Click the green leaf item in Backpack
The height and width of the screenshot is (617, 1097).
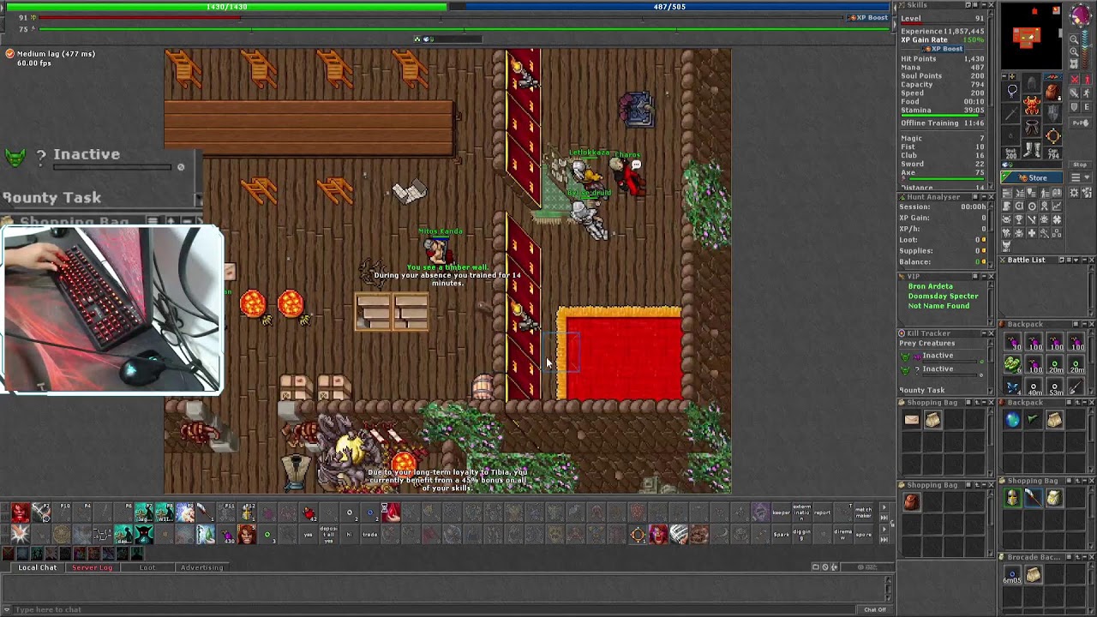tap(1012, 365)
